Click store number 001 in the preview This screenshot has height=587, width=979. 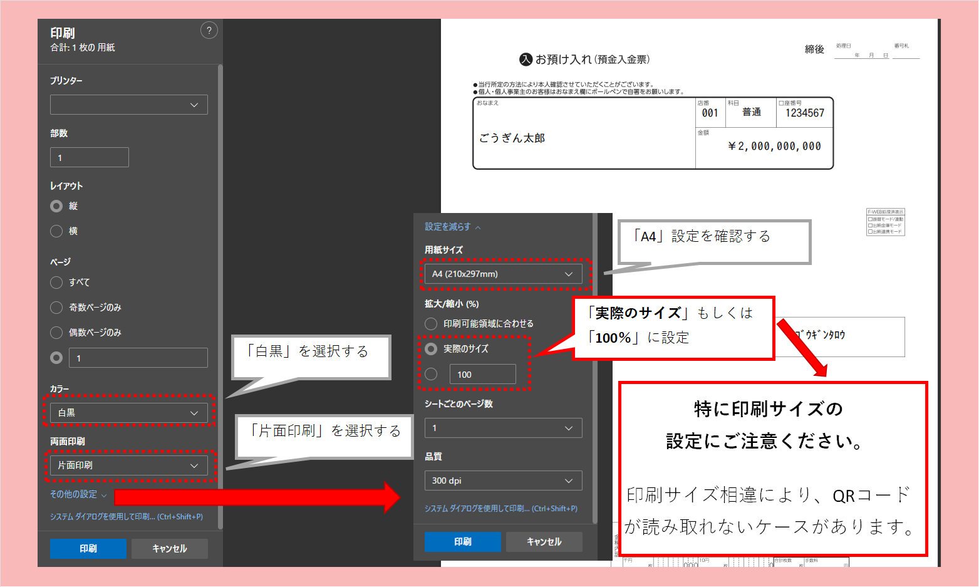(710, 113)
